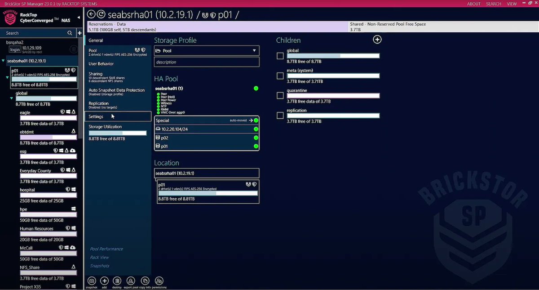This screenshot has height=290, width=539.
Task: Click the shield icon on p01 tree node
Action: 73,70
